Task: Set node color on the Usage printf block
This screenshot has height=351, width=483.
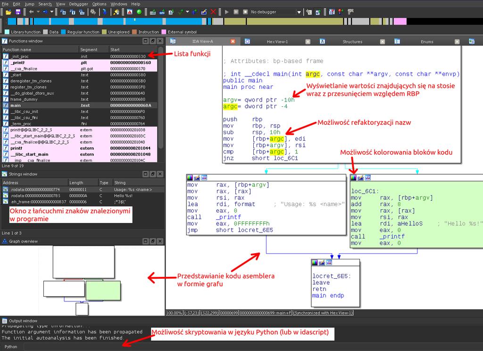Action: point(190,177)
